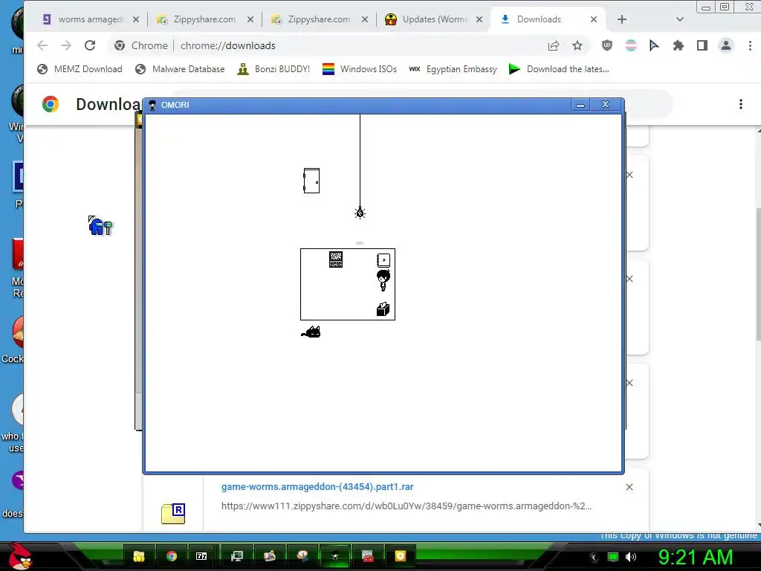Viewport: 761px width, 571px height.
Task: Click the green network tray icon
Action: pos(613,557)
